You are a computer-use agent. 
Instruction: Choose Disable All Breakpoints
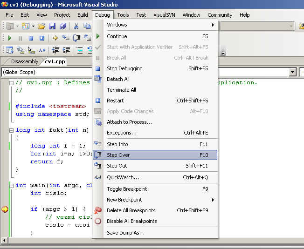tap(155, 221)
